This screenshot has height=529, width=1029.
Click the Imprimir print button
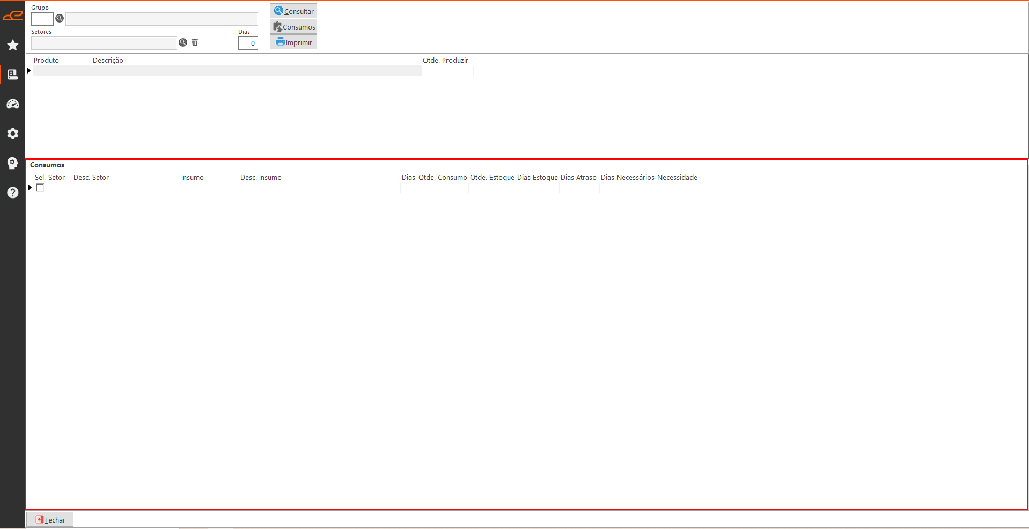pyautogui.click(x=293, y=42)
